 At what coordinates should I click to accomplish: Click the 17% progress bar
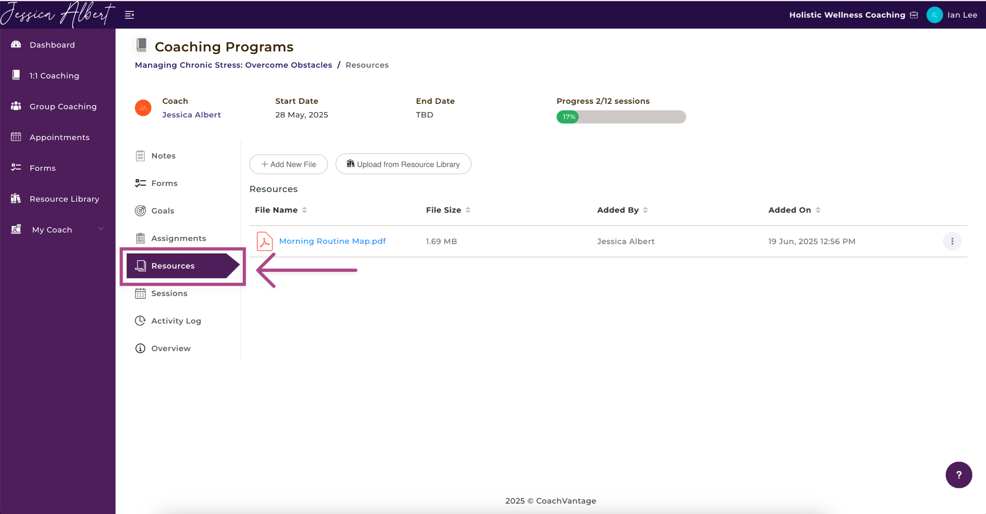point(621,117)
